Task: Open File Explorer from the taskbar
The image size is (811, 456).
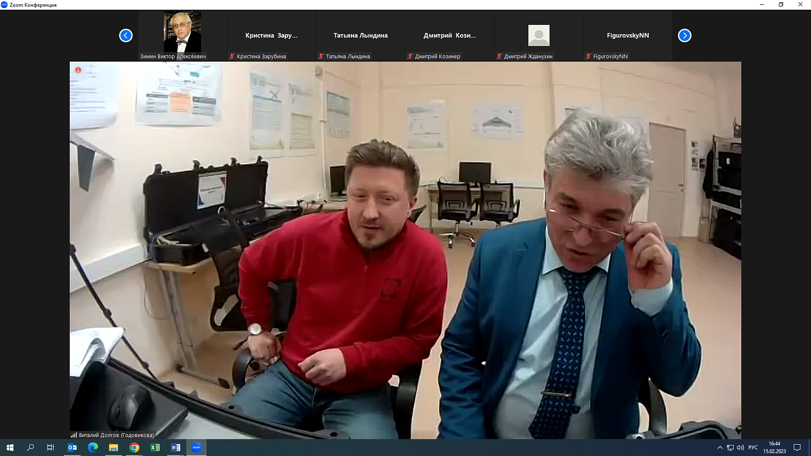Action: tap(114, 447)
